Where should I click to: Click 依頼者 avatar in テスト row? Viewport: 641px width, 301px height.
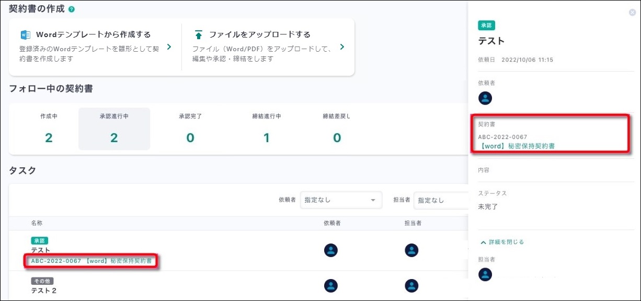330,250
